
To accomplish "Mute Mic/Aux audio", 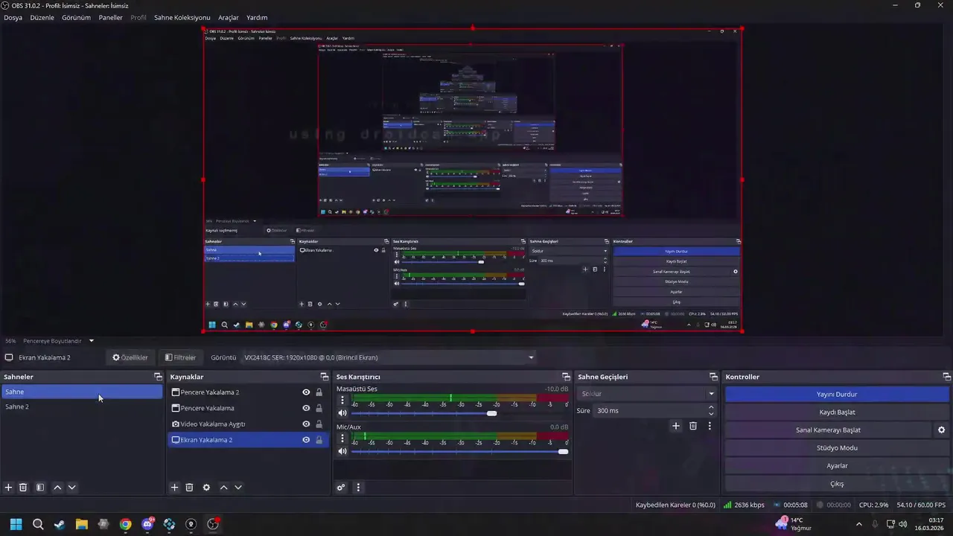I will pyautogui.click(x=342, y=451).
